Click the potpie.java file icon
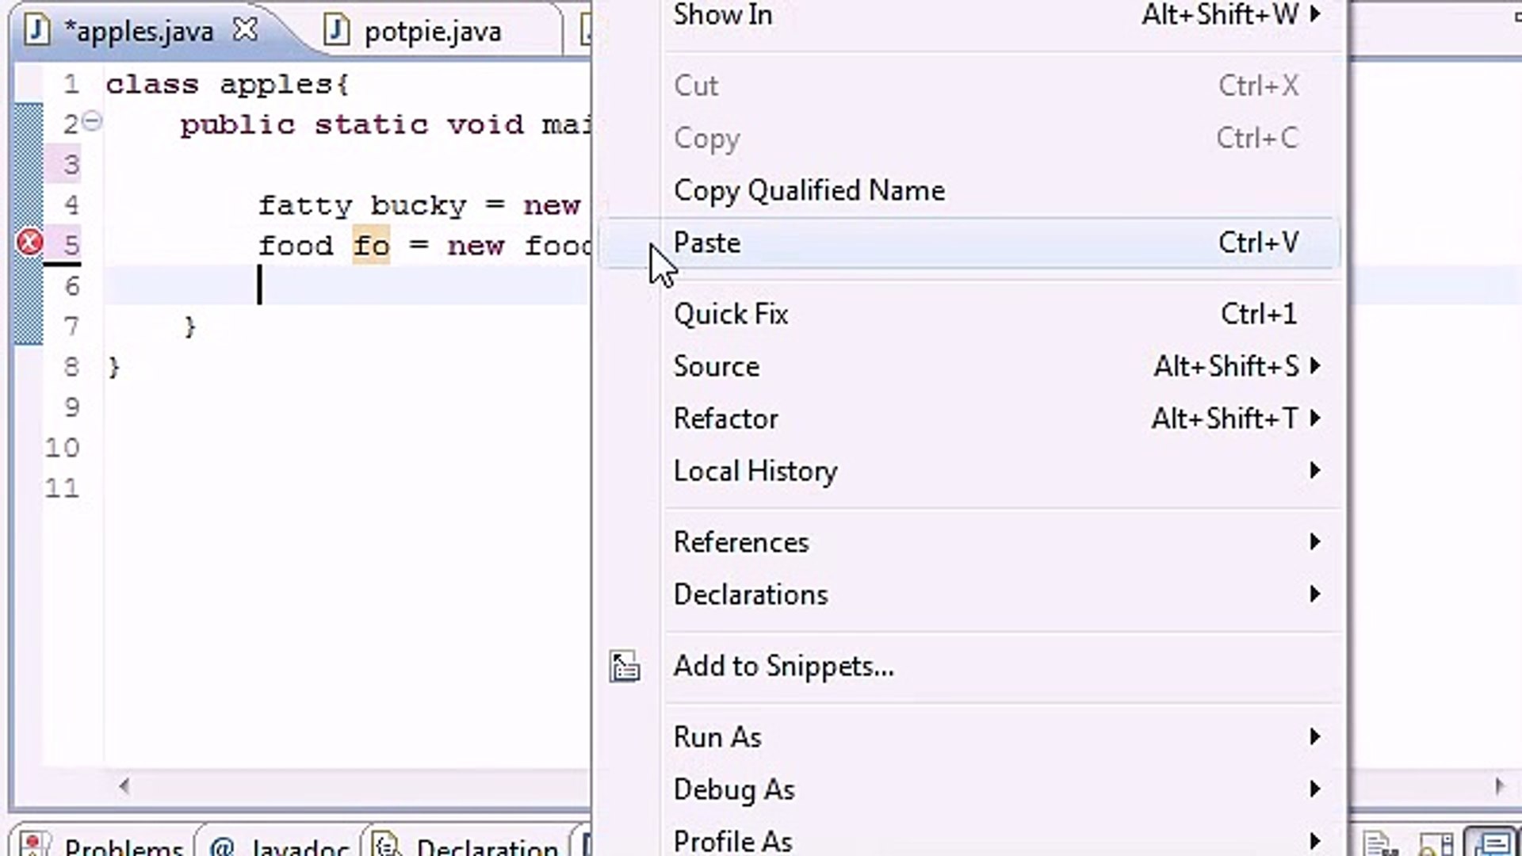This screenshot has width=1522, height=856. 337,31
